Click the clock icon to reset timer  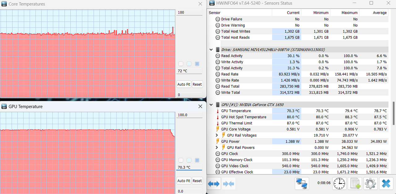(339, 184)
